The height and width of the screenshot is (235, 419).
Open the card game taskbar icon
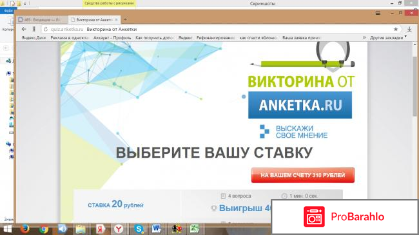177,229
